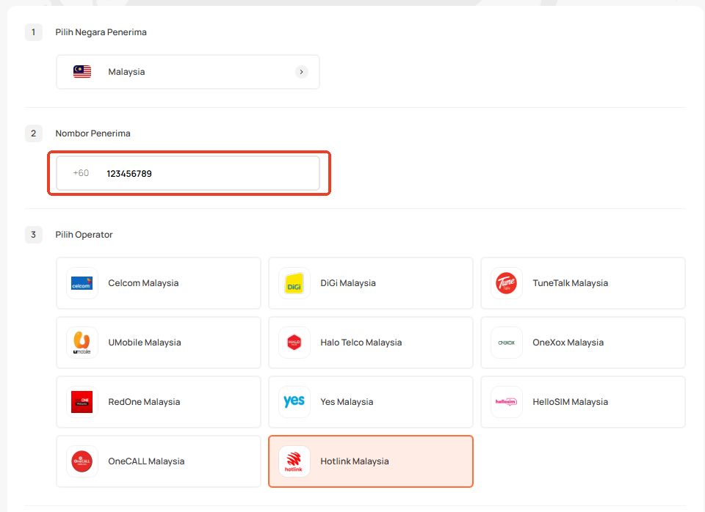
Task: Click the red TuneTalk logo icon
Action: point(506,283)
